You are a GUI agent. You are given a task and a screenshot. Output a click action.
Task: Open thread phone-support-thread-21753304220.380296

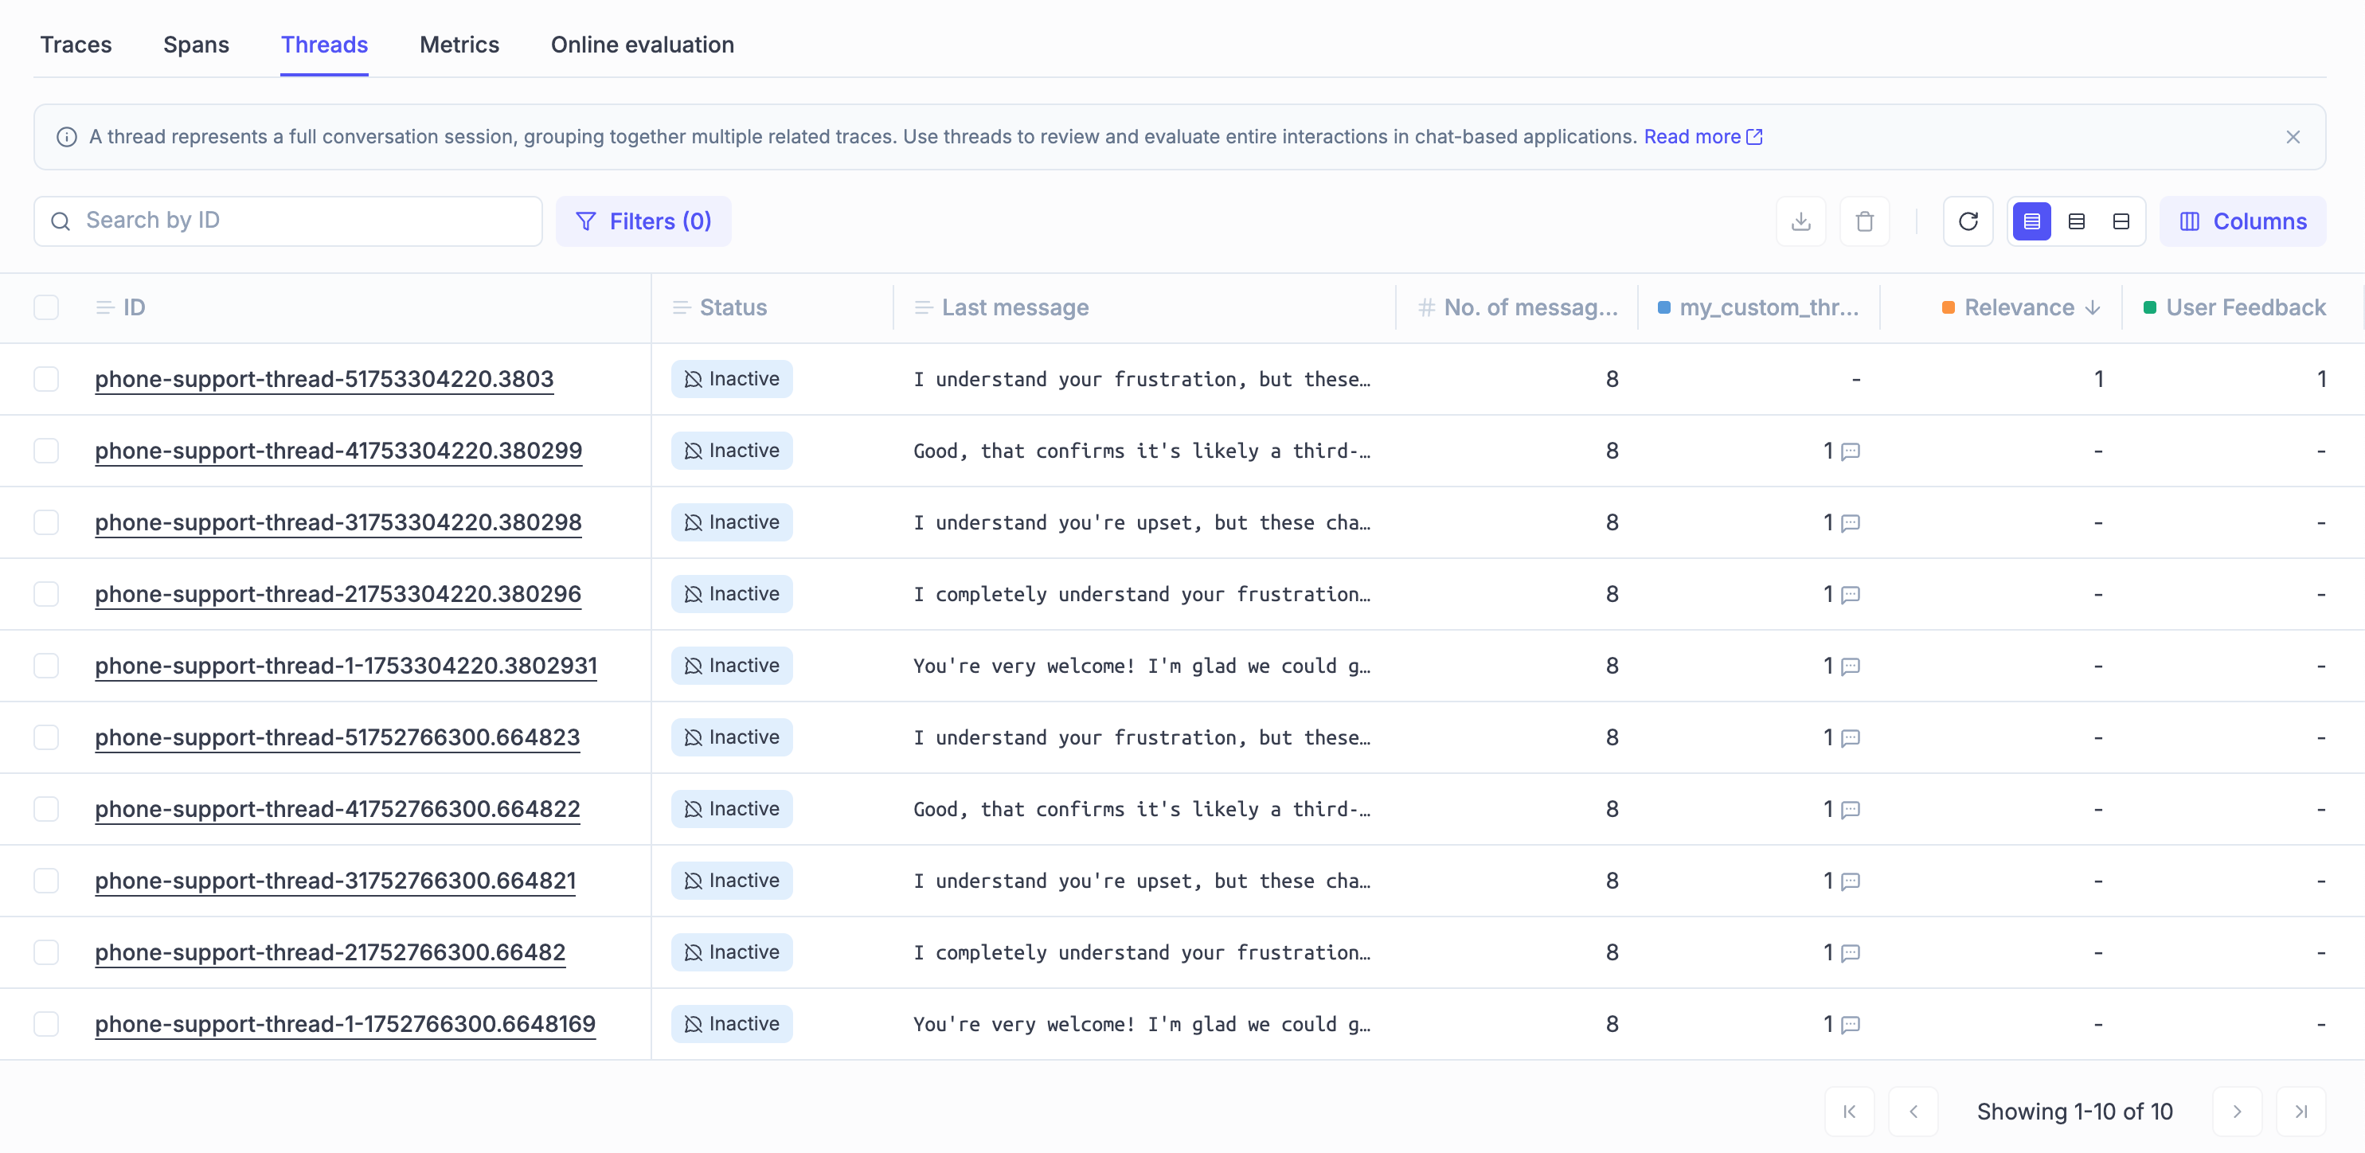point(338,594)
